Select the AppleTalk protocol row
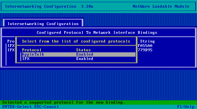 [79, 55]
